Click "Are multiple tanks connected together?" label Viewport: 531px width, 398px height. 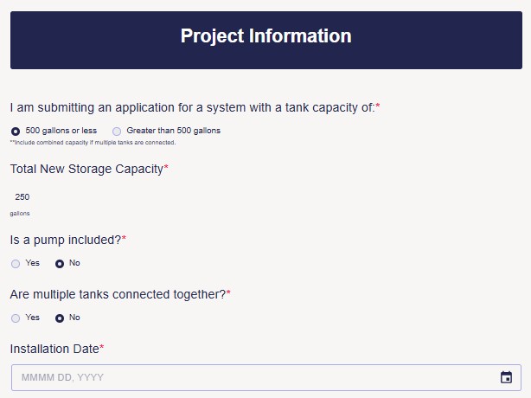pyautogui.click(x=117, y=294)
